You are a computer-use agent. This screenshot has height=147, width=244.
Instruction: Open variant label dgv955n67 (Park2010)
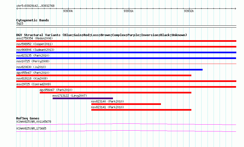click(x=33, y=73)
